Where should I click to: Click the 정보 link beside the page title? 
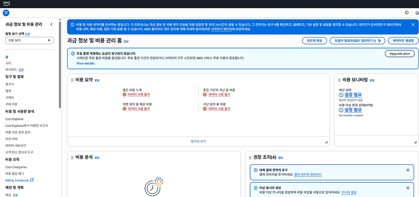click(126, 41)
